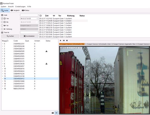Open the Suche search tab
Image resolution: width=150 pixels, height=115 pixels.
(5, 10)
